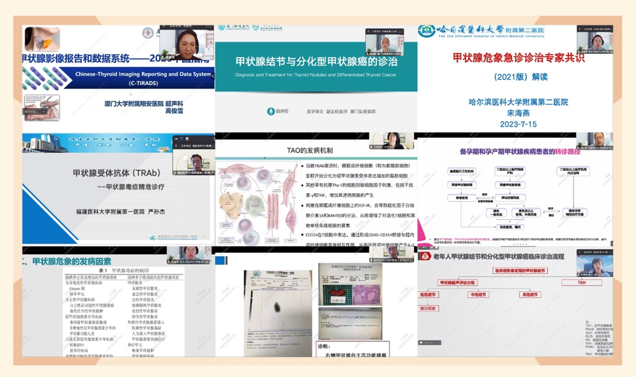This screenshot has width=636, height=377.
Task: Click the green microphone icon beside presenter name
Action: [271, 111]
